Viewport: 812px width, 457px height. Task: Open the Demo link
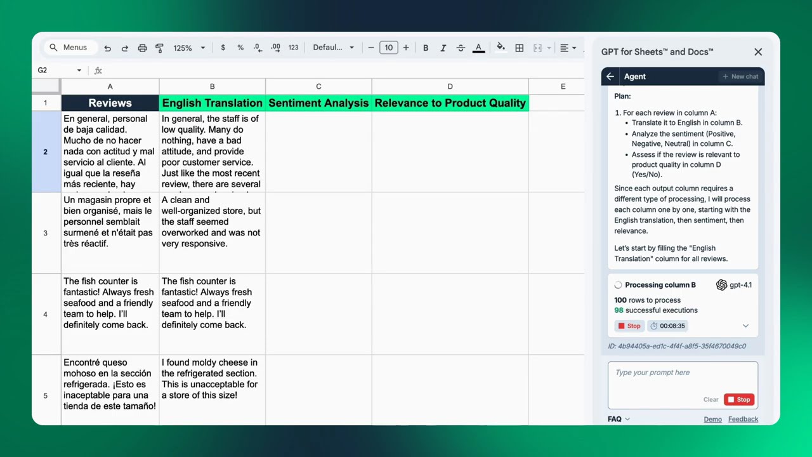(712, 419)
